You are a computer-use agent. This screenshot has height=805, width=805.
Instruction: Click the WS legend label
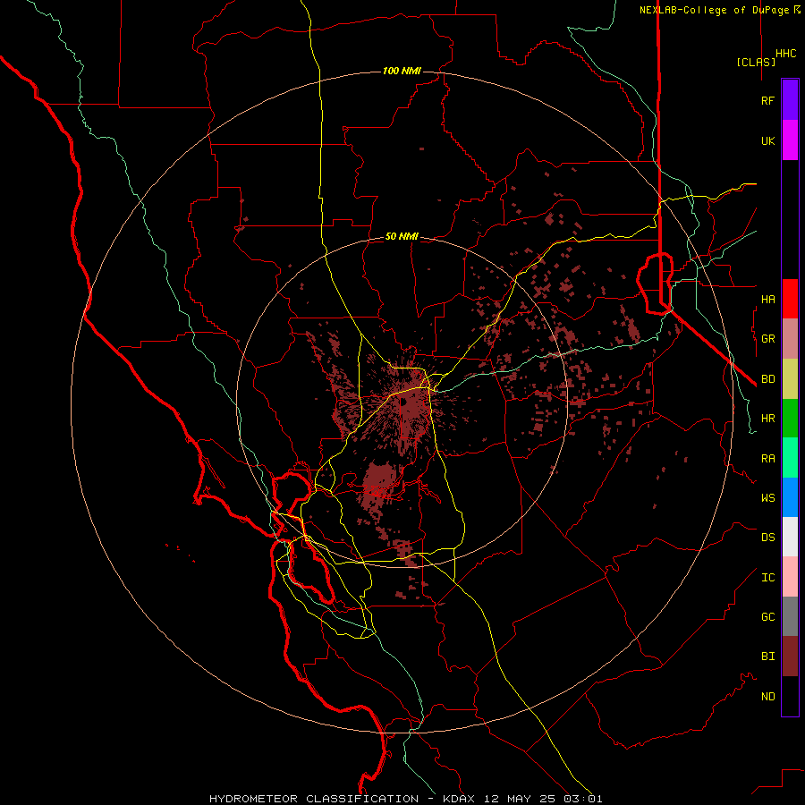point(767,498)
